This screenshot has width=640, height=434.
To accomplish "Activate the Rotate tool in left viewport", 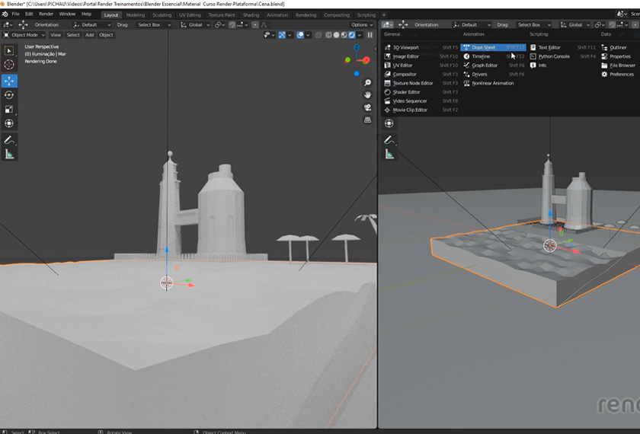I will coord(9,95).
